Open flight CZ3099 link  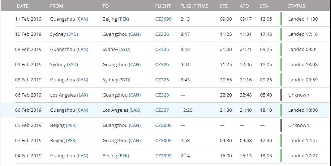coord(163,19)
